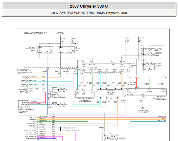Image resolution: width=178 pixels, height=141 pixels.
Task: Select the A/C Clutch Relay symbol
Action: coord(66,50)
